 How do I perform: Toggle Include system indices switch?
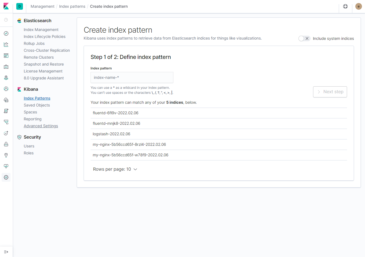point(304,38)
